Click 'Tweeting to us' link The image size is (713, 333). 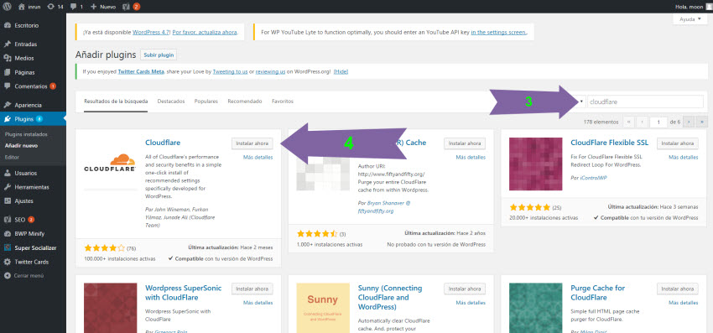coord(230,72)
